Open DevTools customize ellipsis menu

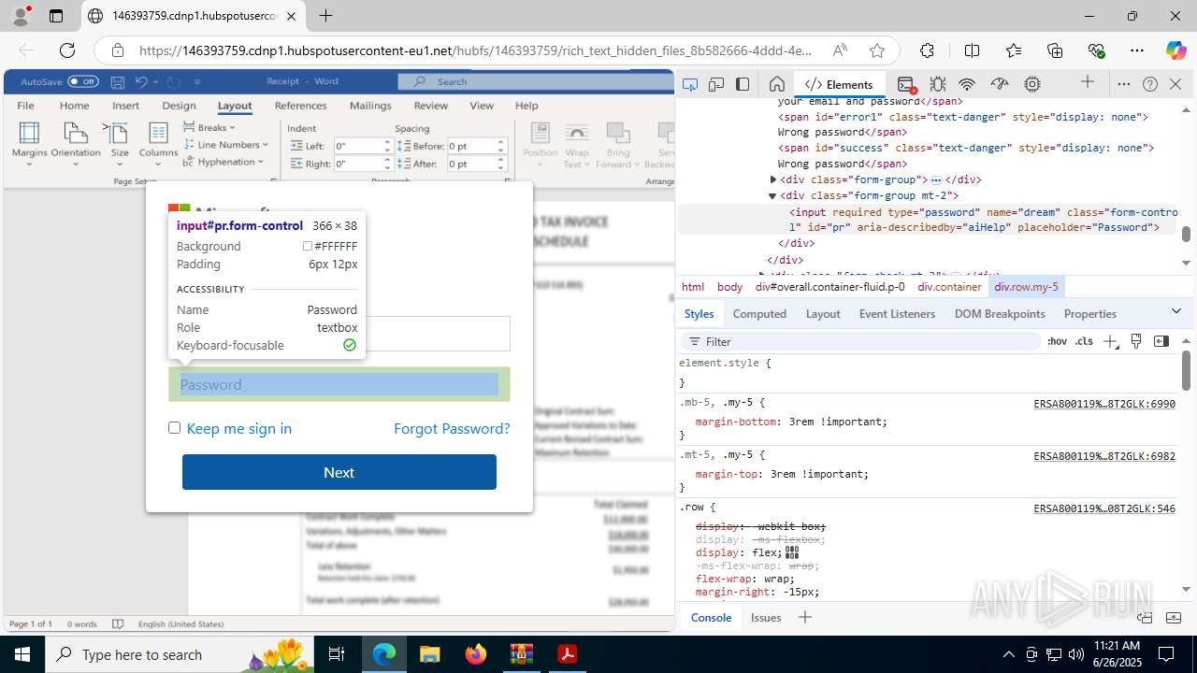pos(1124,84)
